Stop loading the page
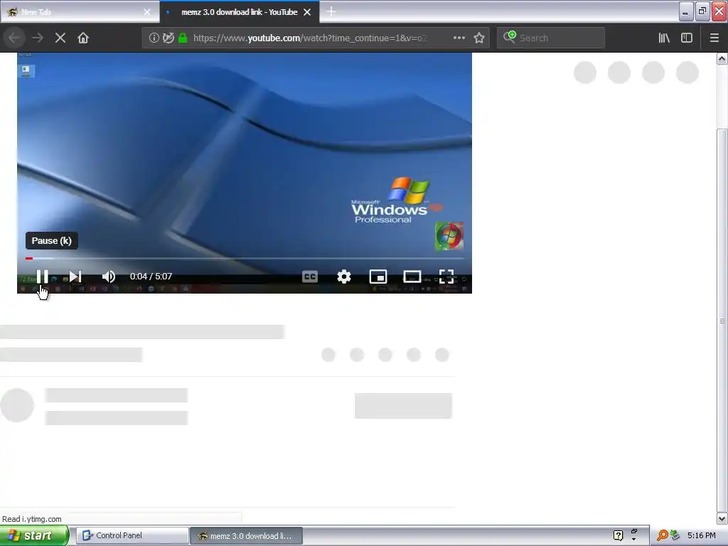Viewport: 728px width, 546px height. click(x=60, y=38)
